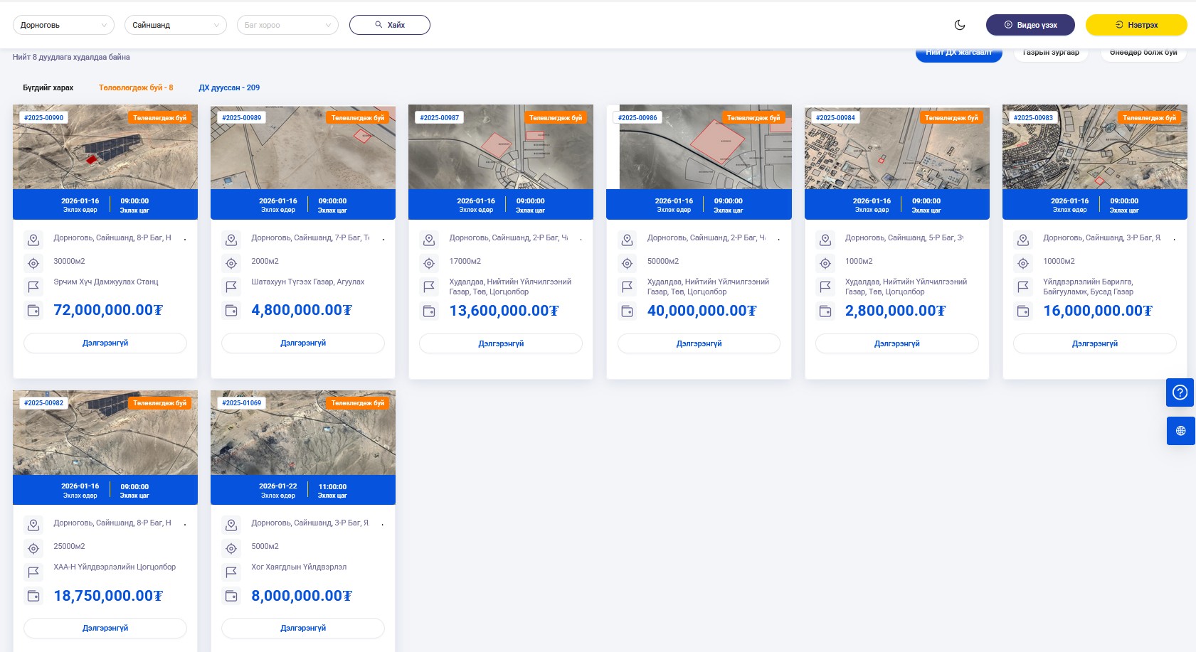
Task: Click the yellow Нэвтрэх login button
Action: pos(1136,25)
